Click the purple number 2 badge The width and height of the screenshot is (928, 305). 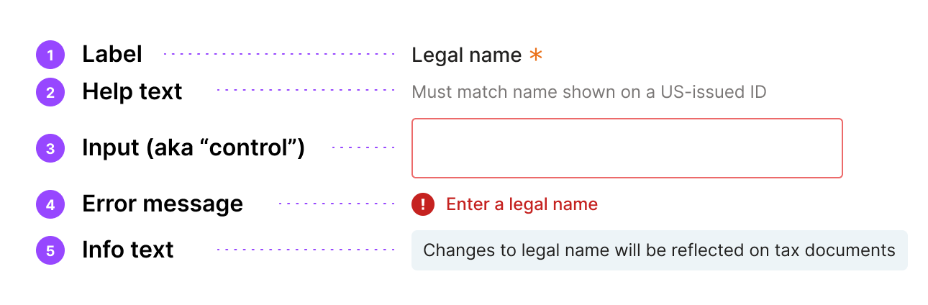(50, 92)
